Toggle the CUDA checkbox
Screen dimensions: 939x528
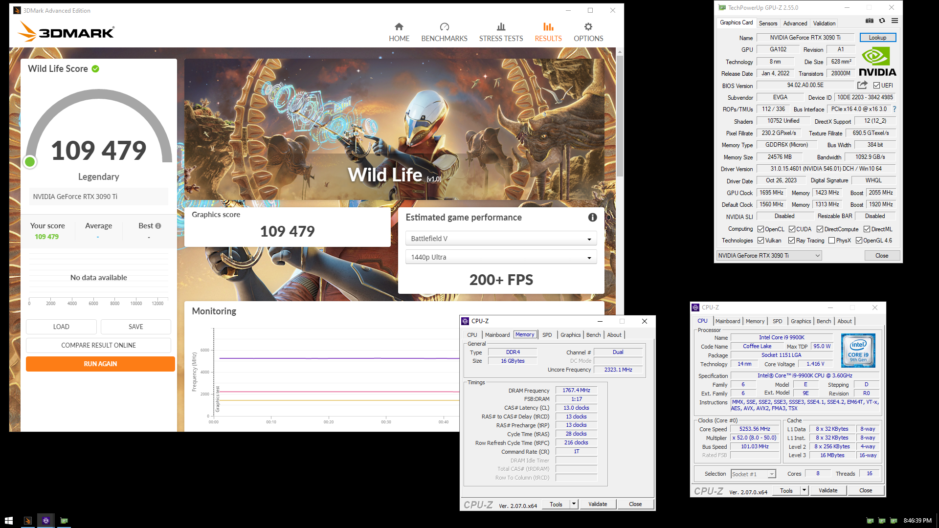[792, 229]
